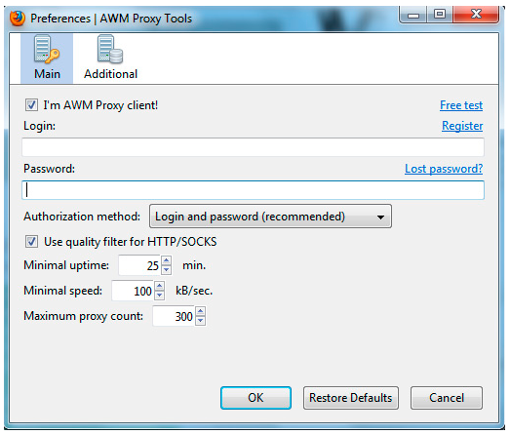Click Restore Defaults button
This screenshot has height=435, width=510.
click(x=351, y=398)
